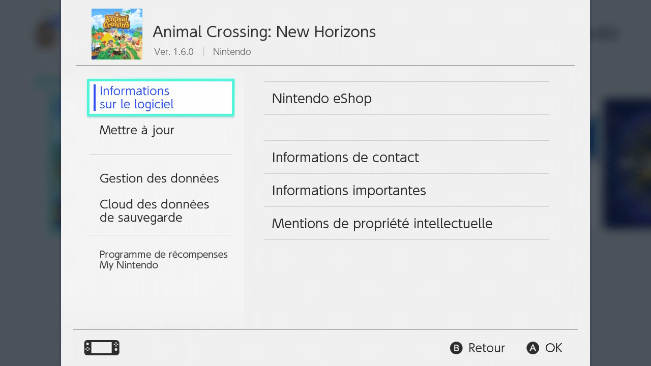Select Informations sur le logiciel menu item
This screenshot has height=366, width=651.
coord(161,98)
